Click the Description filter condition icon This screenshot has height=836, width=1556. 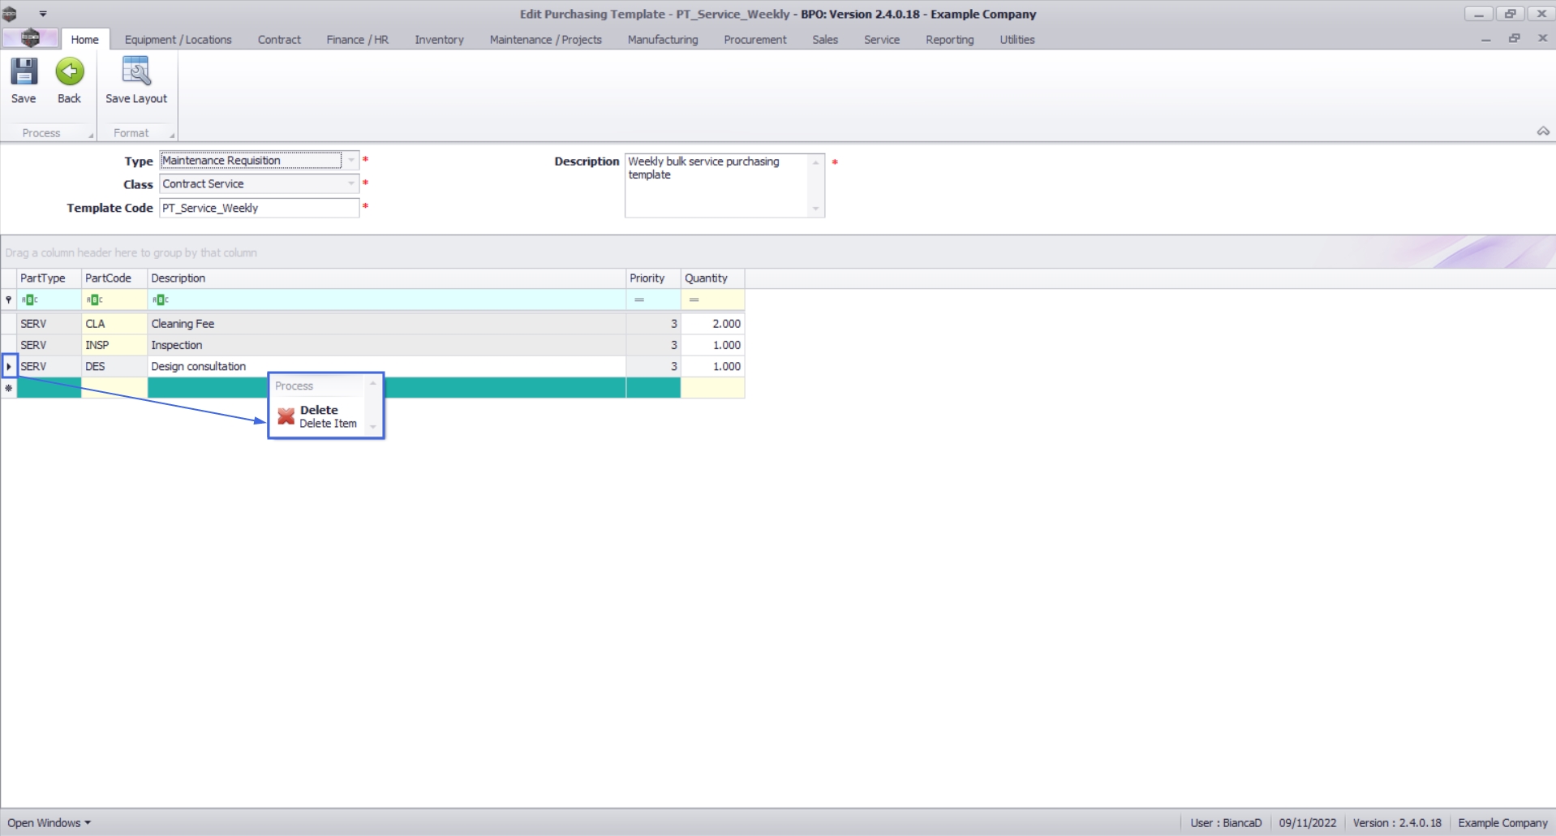160,300
